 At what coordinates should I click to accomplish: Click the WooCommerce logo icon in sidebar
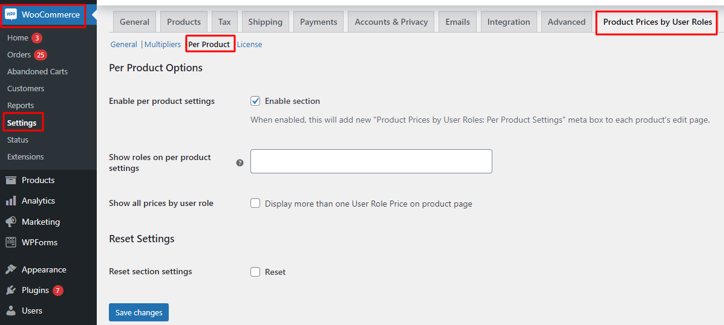11,14
